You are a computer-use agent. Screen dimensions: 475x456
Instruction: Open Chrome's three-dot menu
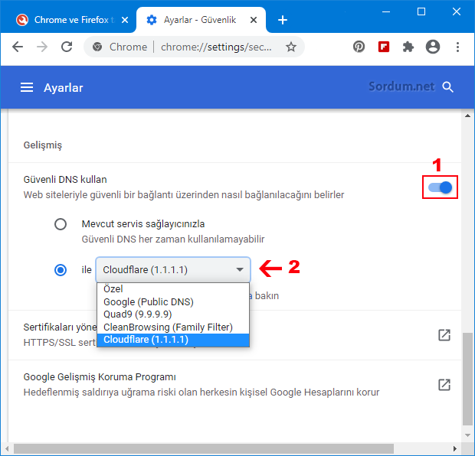tap(457, 47)
